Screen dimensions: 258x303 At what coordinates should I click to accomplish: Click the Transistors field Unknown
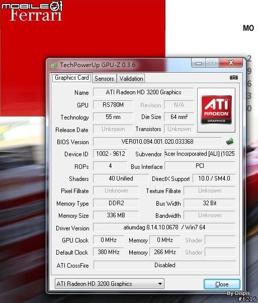coord(179,129)
